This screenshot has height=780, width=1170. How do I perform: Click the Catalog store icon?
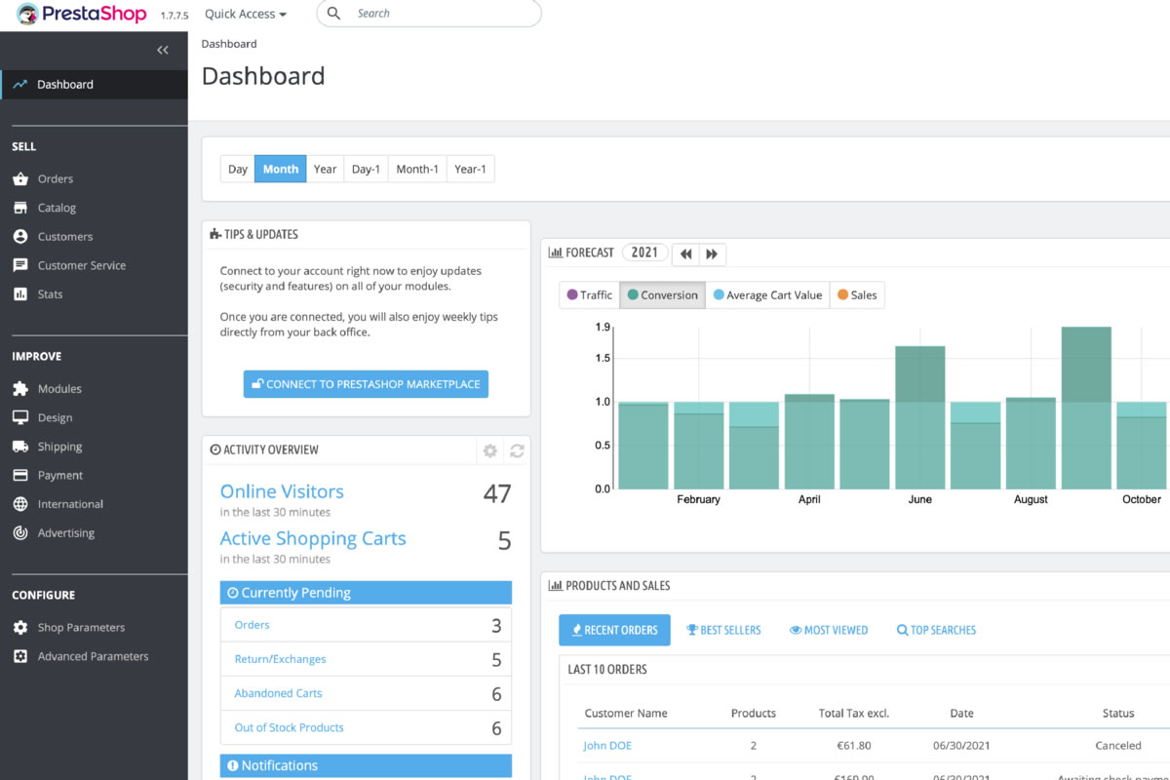(x=19, y=208)
